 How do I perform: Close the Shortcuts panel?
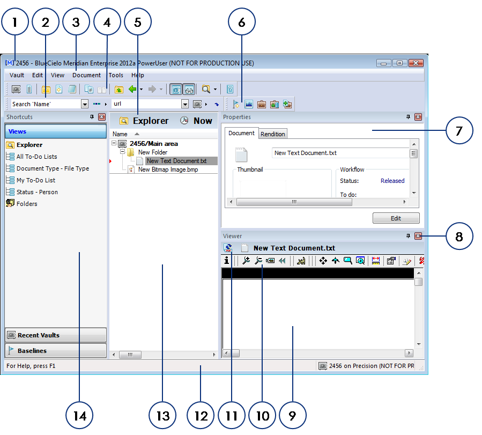pos(102,117)
